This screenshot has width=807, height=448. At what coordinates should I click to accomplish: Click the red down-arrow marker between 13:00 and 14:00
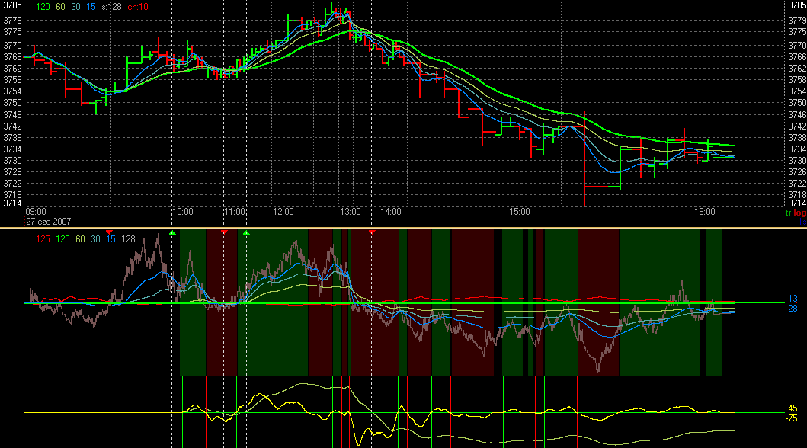pyautogui.click(x=372, y=232)
